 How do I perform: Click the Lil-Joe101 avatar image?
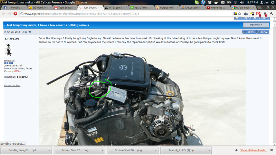[x=8, y=50]
